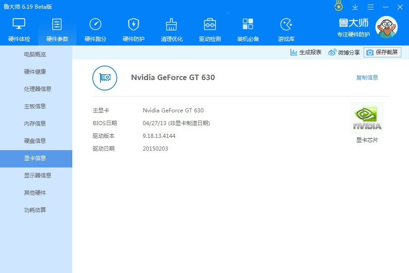Click the NVIDIA chip logo
This screenshot has height=273, width=409.
367,118
